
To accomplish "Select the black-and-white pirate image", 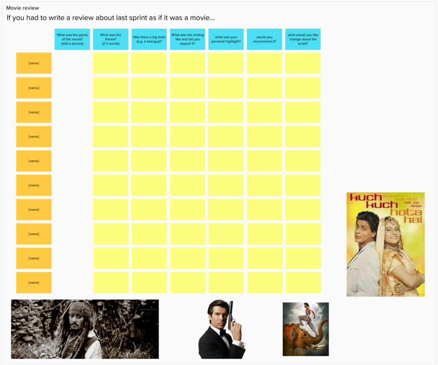I will [x=85, y=329].
